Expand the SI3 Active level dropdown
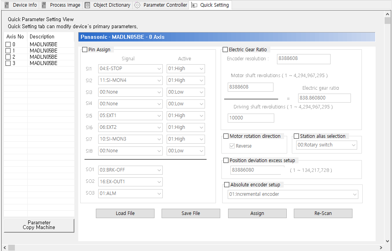 [186, 92]
